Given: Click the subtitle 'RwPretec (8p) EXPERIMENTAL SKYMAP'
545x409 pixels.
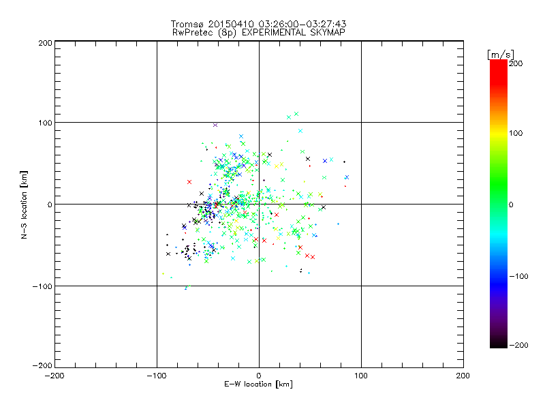Looking at the screenshot, I should [x=259, y=33].
